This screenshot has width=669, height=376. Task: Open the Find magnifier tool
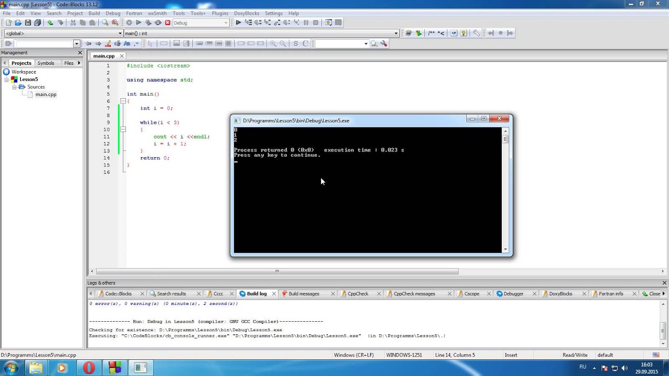pos(105,22)
